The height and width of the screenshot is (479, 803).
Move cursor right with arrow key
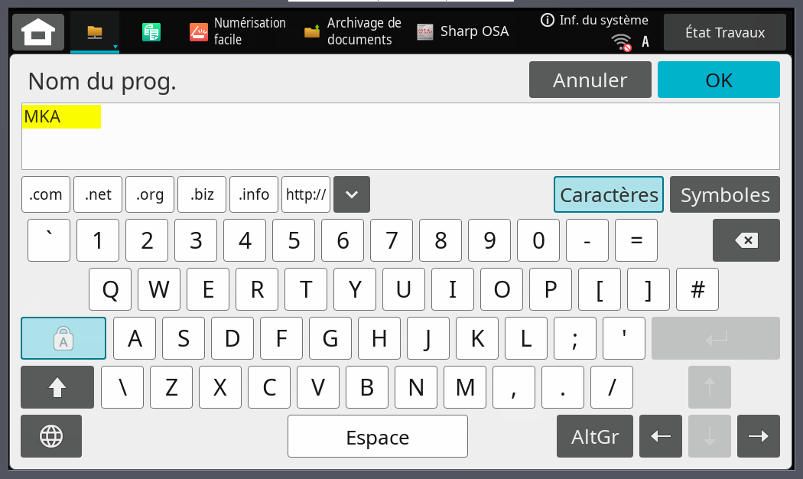tap(759, 436)
